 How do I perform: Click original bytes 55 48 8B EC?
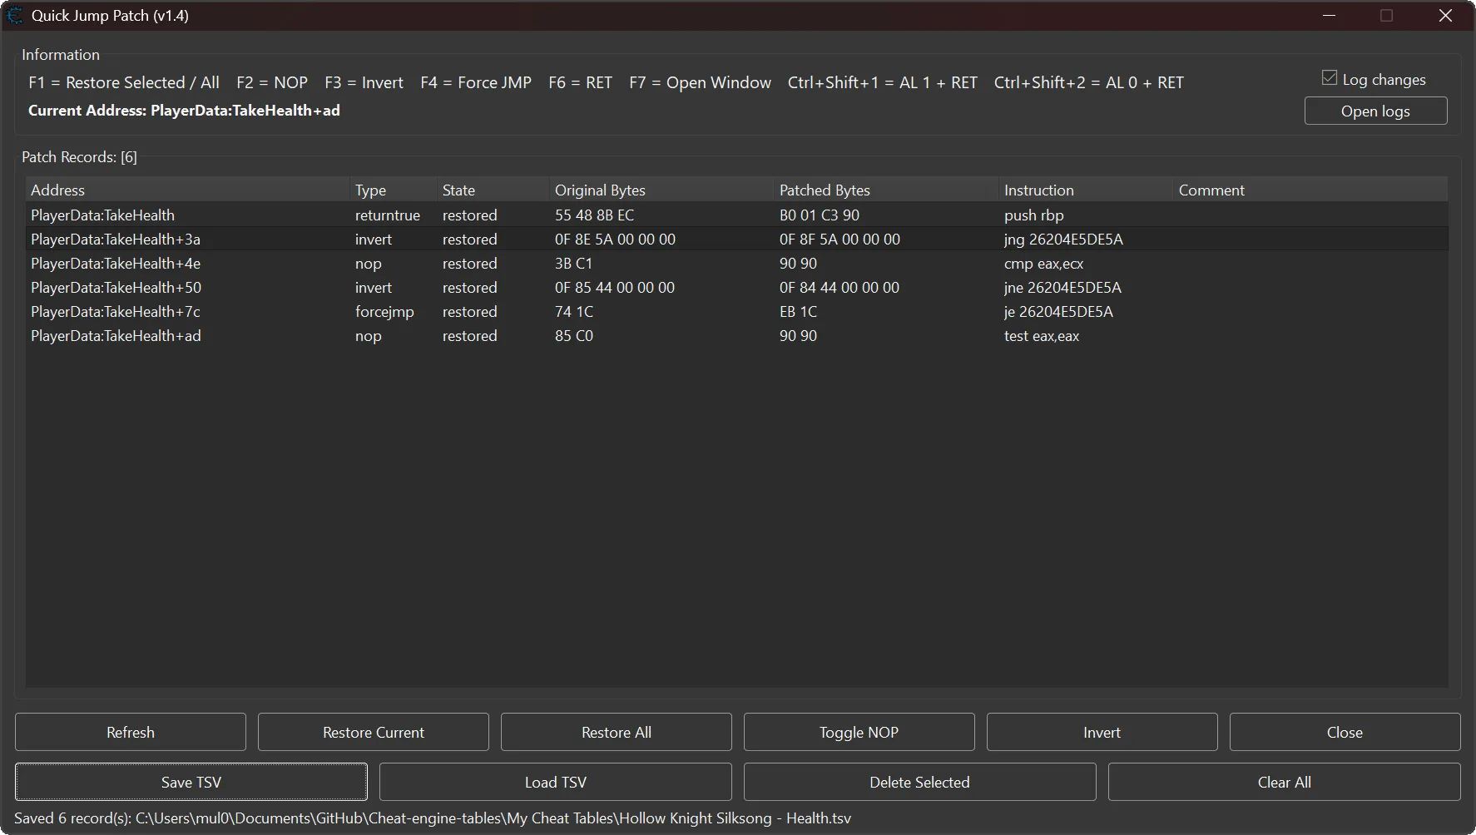pyautogui.click(x=594, y=215)
